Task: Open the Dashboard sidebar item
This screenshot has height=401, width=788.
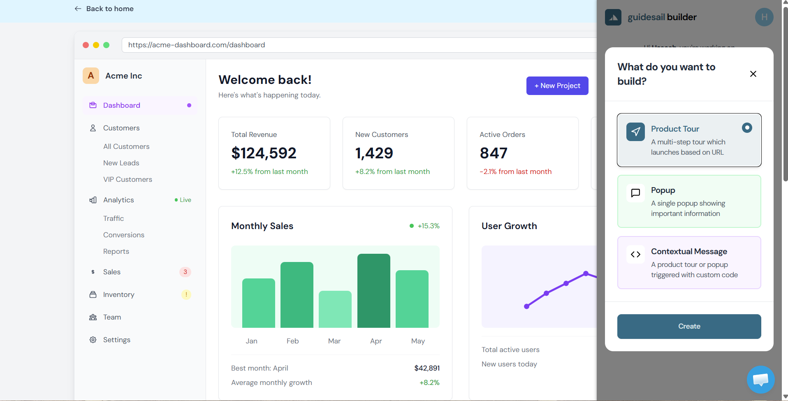Action: (x=122, y=105)
